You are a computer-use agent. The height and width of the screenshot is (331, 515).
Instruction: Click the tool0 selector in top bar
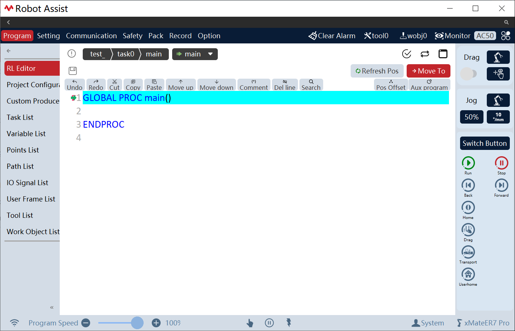tap(376, 36)
